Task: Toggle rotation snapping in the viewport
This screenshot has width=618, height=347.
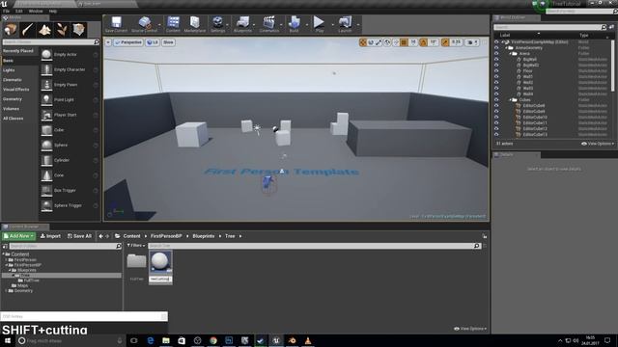Action: click(x=424, y=42)
